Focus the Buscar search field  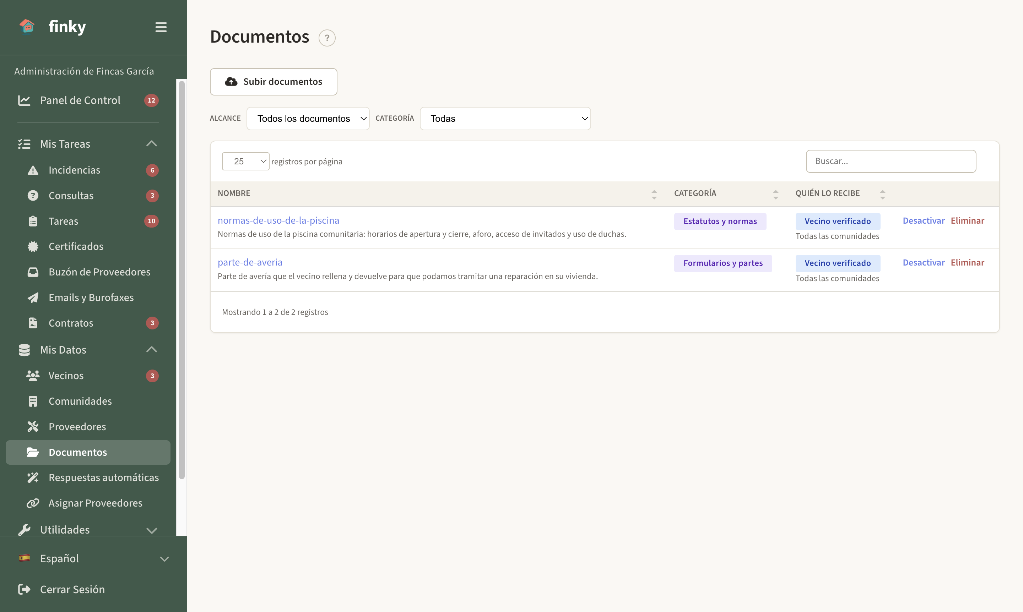click(891, 161)
